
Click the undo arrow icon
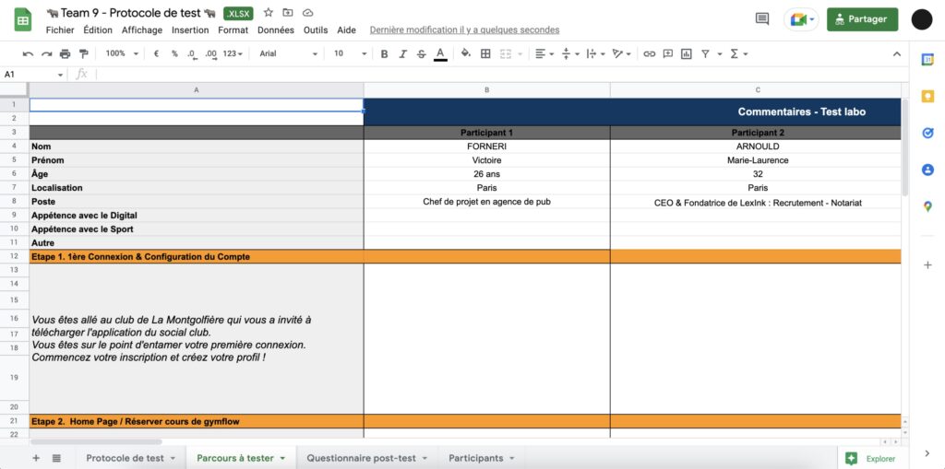coord(28,53)
